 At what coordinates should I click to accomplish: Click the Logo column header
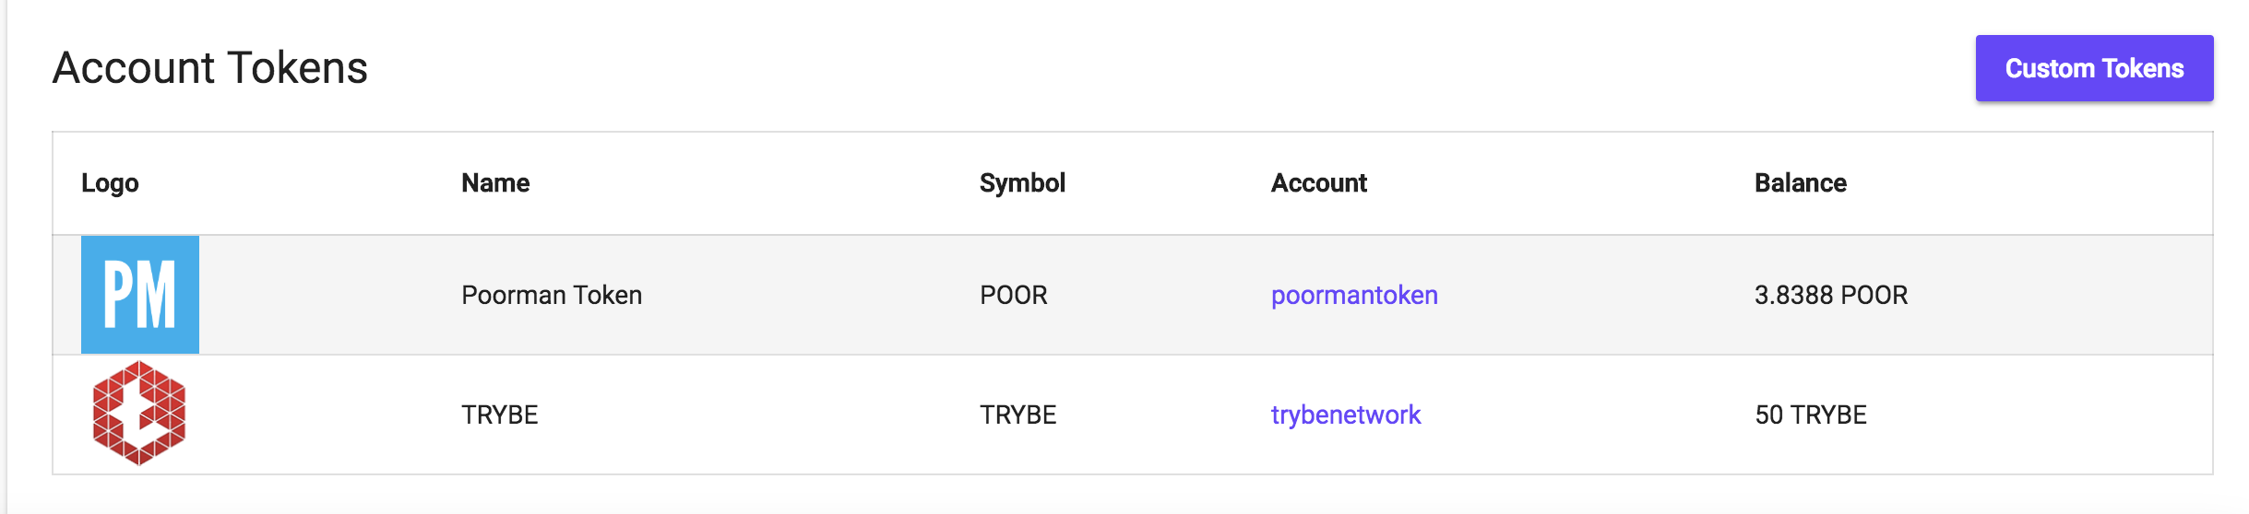pos(110,182)
